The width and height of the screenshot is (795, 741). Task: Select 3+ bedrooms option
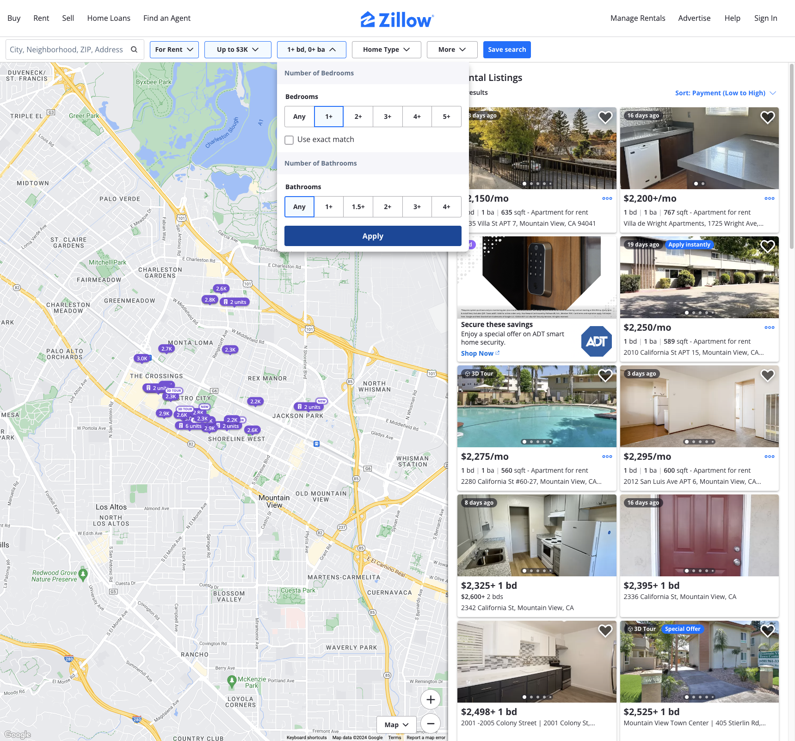[388, 117]
